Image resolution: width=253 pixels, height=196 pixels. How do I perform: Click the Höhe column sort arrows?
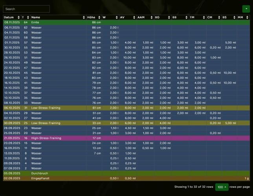coord(99,18)
